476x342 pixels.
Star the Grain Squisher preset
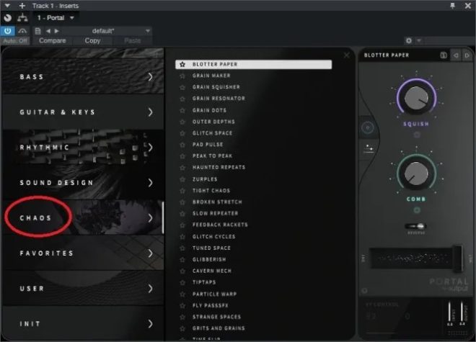(x=182, y=87)
